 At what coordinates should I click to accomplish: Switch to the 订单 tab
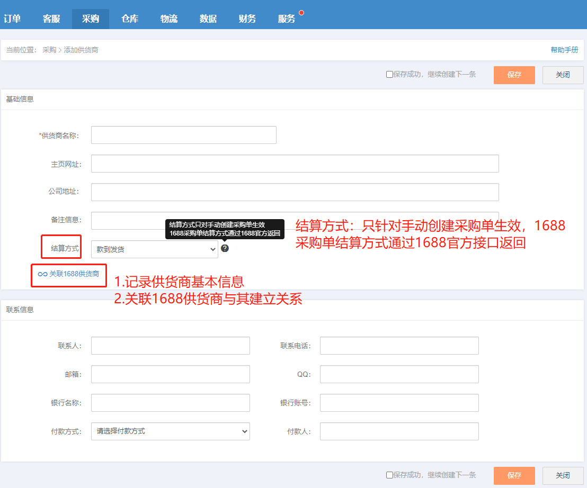click(12, 19)
